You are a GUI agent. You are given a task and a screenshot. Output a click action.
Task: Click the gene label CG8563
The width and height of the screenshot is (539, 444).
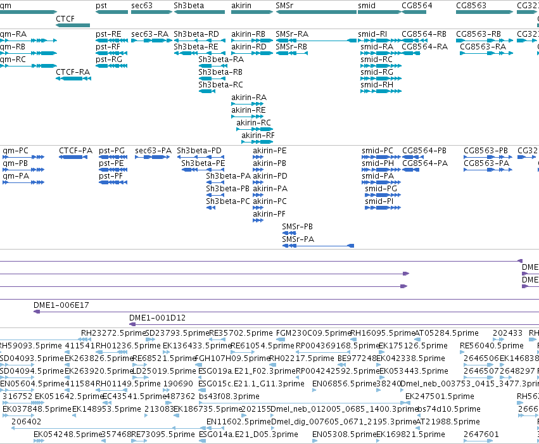pyautogui.click(x=471, y=6)
